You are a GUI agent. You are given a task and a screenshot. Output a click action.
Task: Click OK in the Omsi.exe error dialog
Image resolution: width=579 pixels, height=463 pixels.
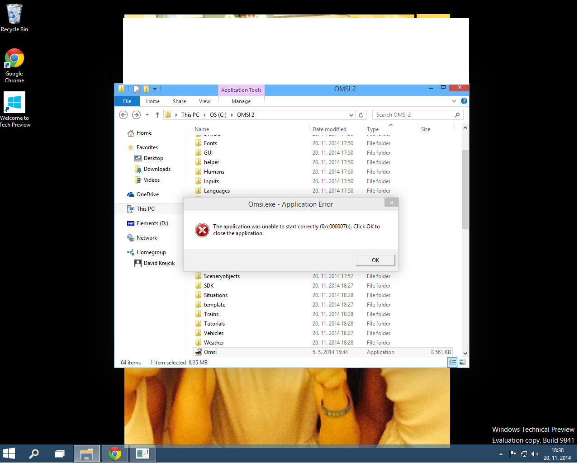click(375, 260)
